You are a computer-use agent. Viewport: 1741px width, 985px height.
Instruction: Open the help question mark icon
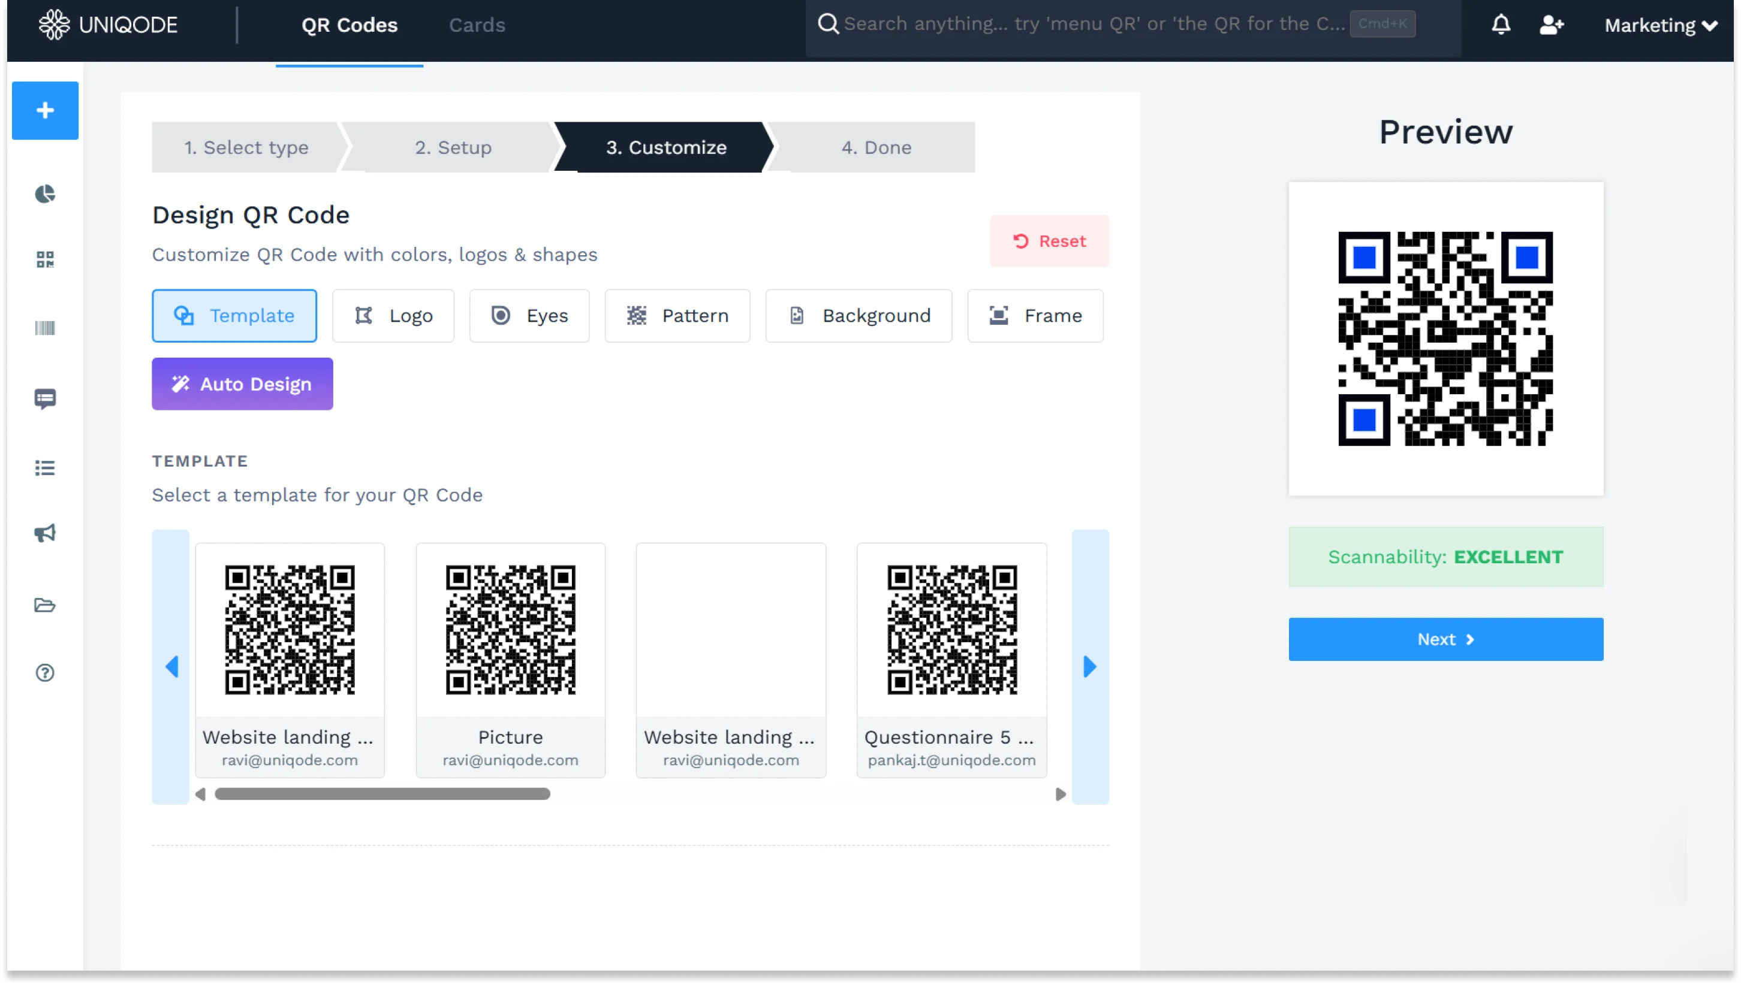click(45, 672)
